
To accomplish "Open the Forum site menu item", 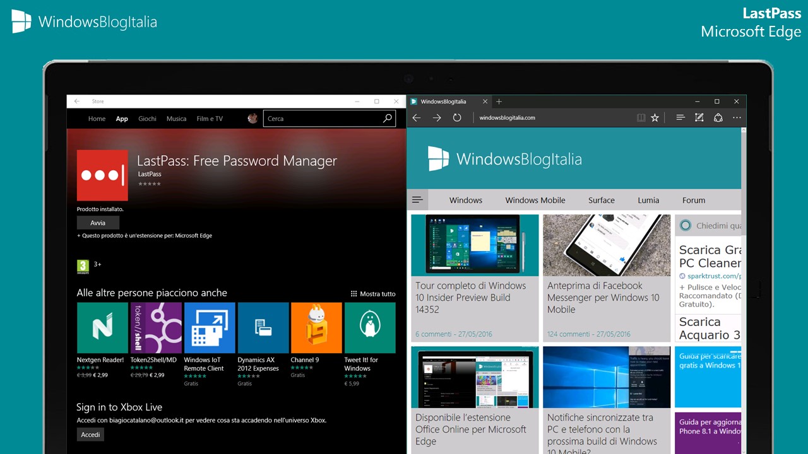I will tap(694, 200).
